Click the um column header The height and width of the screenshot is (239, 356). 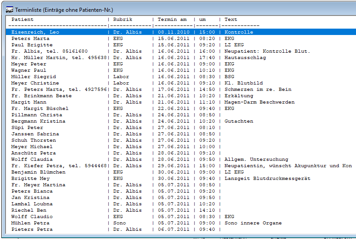[202, 19]
